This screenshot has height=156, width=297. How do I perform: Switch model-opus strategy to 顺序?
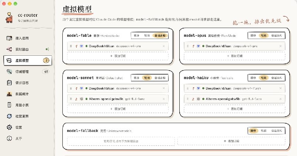coord(253,36)
